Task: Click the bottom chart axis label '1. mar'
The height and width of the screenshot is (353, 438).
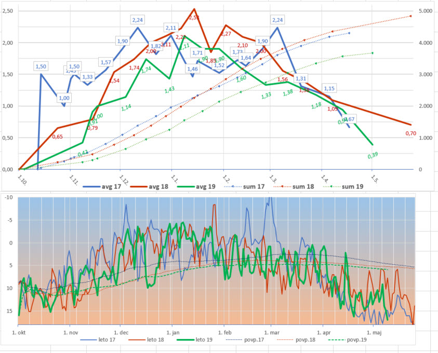Action: tap(272, 333)
